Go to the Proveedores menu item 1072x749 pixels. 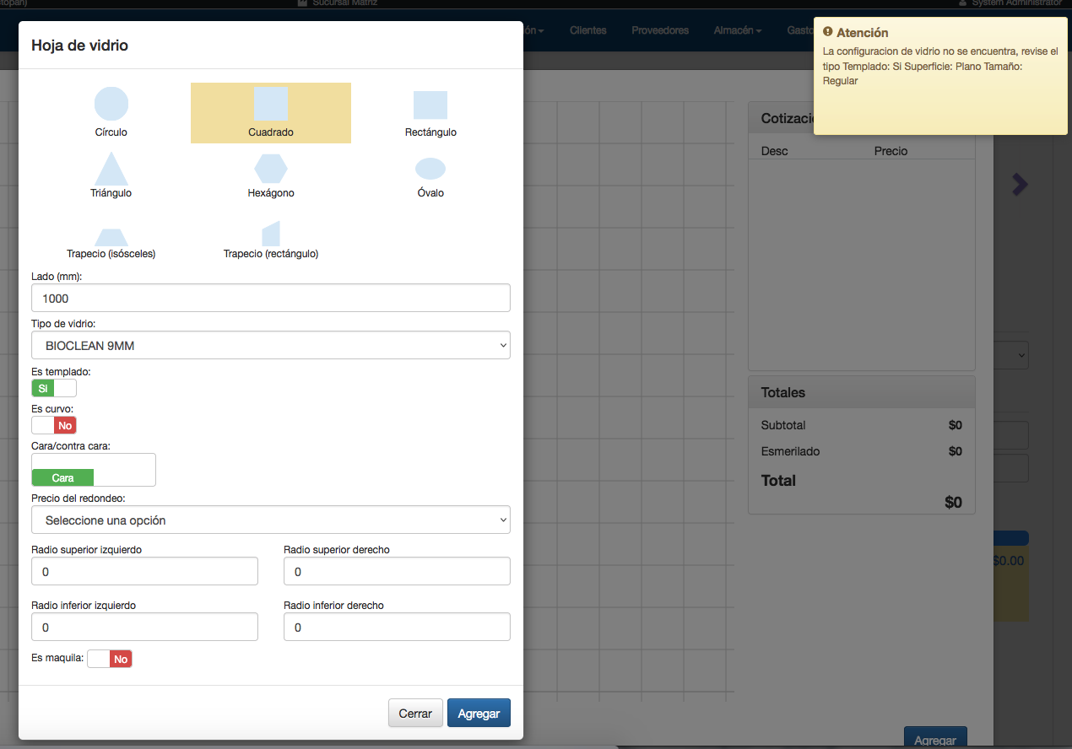coord(660,30)
